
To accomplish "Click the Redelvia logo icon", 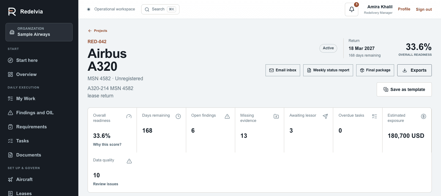I will [x=12, y=12].
